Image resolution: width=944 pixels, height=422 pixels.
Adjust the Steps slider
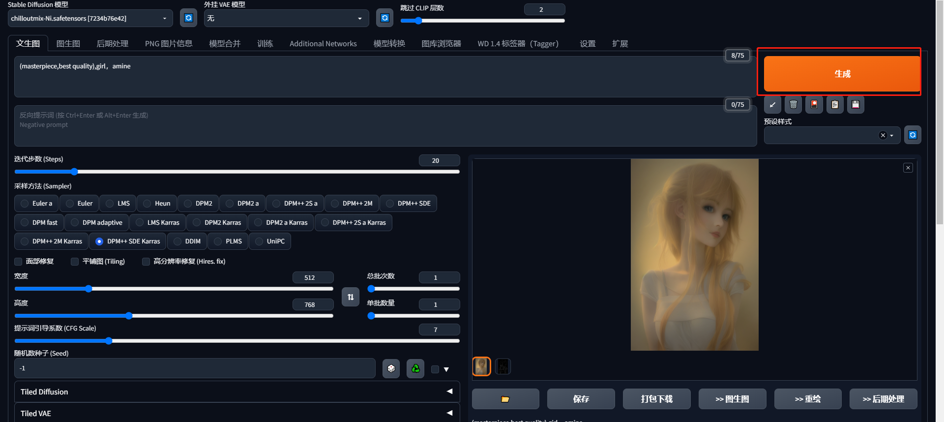(237, 172)
